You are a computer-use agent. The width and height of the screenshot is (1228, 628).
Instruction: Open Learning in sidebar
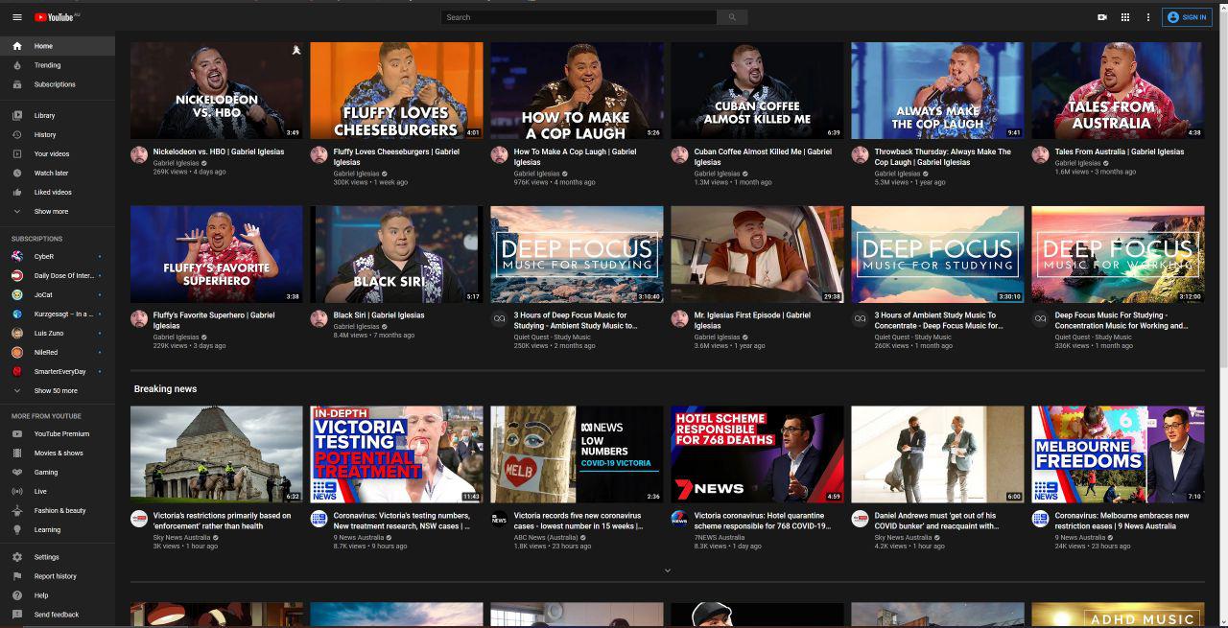point(58,529)
